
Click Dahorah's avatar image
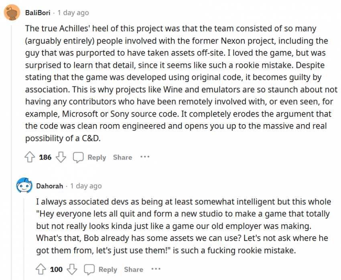pos(24,186)
